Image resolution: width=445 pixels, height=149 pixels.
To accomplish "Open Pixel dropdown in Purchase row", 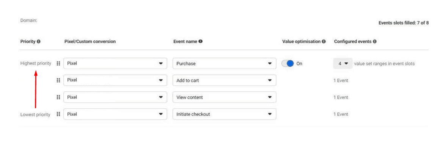I will (x=115, y=63).
